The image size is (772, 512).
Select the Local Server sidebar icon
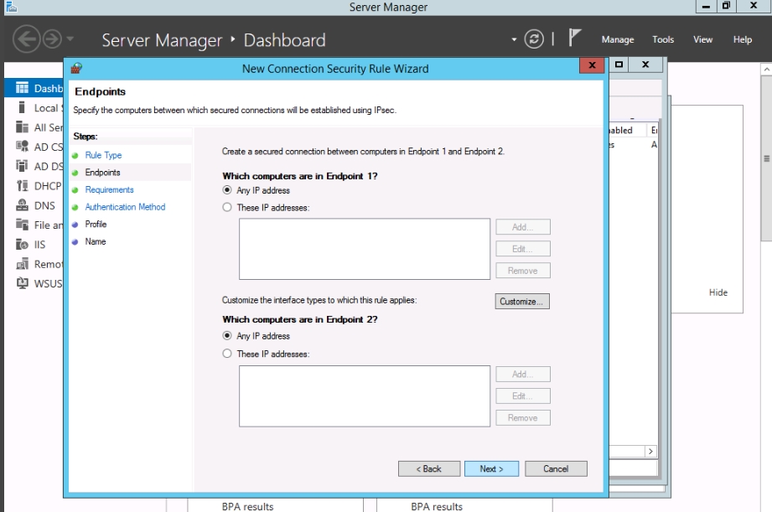(x=22, y=108)
